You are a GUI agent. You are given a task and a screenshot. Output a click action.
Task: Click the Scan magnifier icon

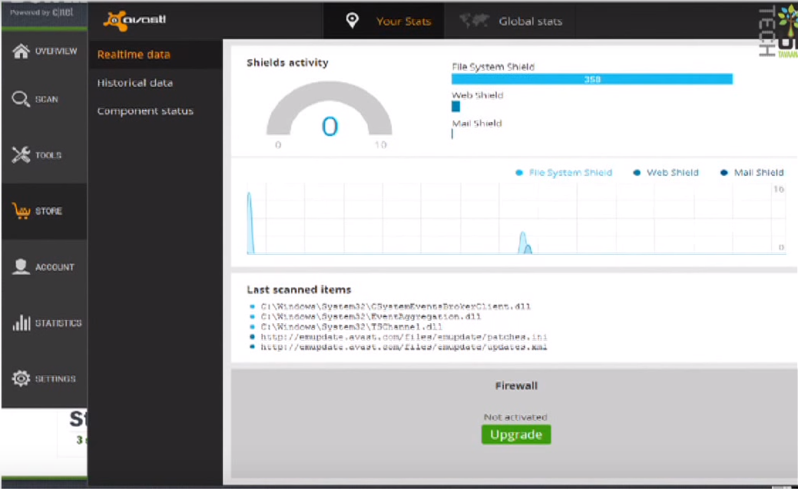pos(21,99)
